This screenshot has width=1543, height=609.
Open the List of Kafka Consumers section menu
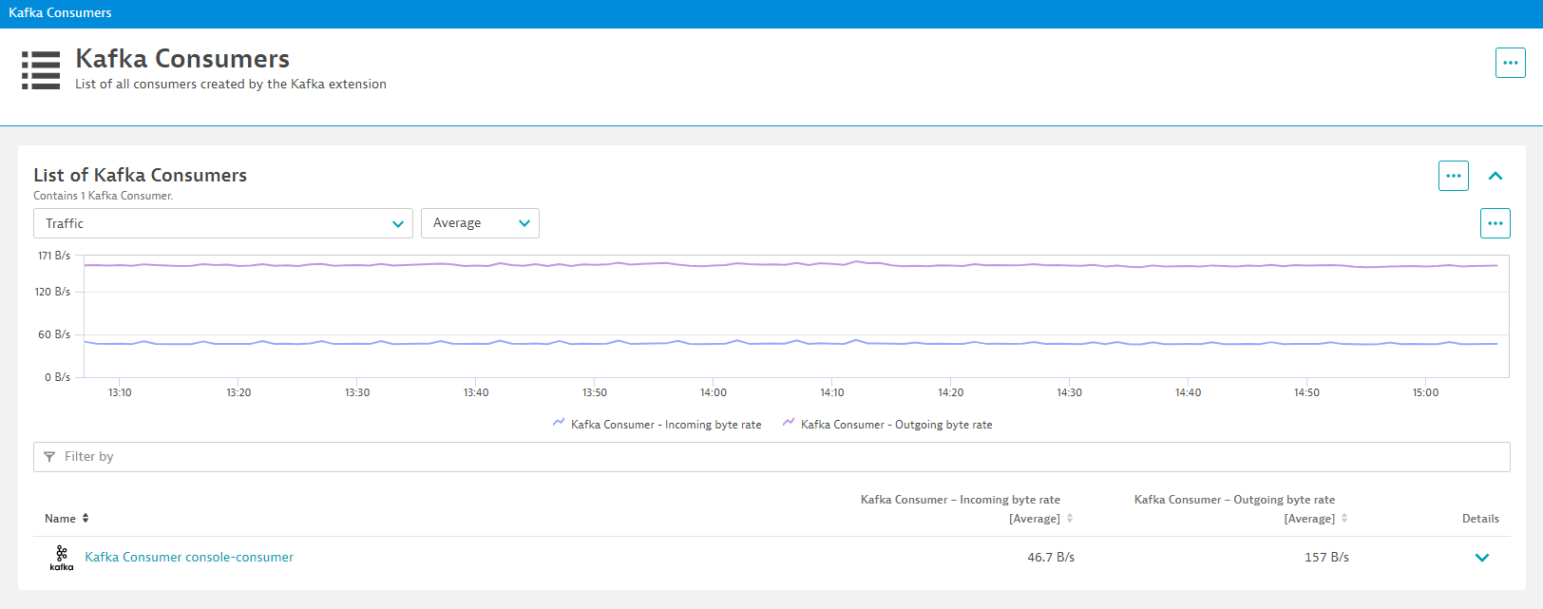tap(1453, 176)
